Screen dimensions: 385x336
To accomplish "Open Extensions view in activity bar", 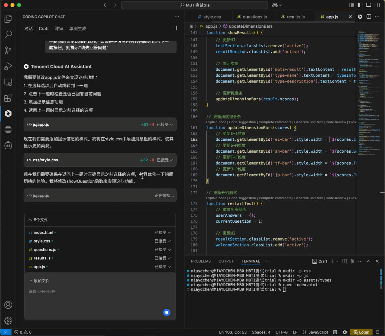I will [x=8, y=98].
